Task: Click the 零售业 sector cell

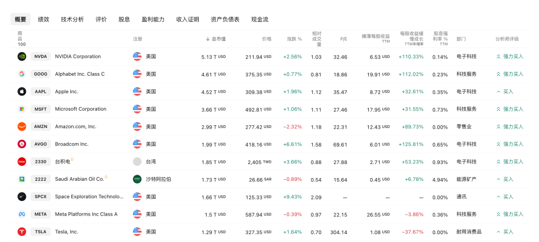Action: tap(464, 126)
